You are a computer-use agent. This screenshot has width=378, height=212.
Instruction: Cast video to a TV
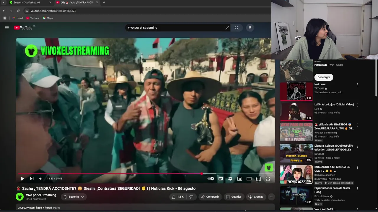(x=258, y=178)
